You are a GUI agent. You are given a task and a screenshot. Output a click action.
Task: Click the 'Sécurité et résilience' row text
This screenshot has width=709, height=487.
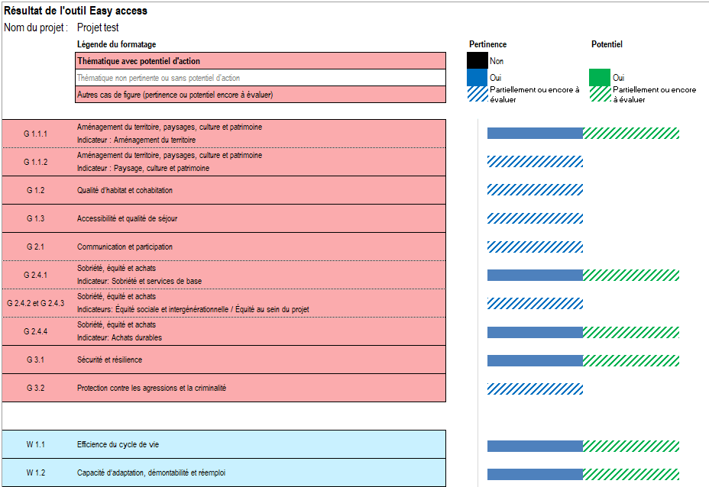click(x=109, y=360)
